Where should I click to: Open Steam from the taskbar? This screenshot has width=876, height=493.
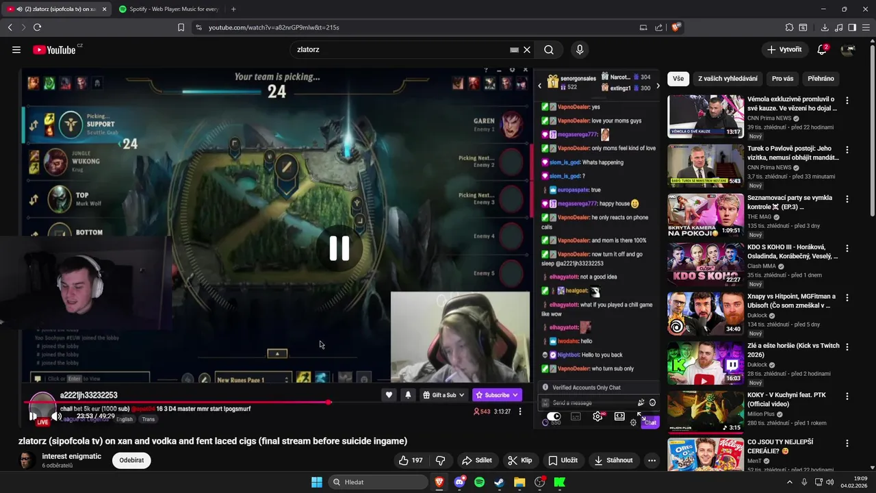pos(500,482)
